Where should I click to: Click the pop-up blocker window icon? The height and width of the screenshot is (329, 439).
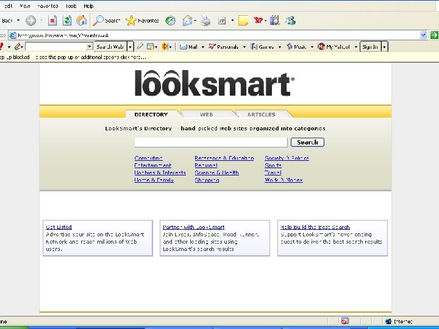(x=151, y=47)
